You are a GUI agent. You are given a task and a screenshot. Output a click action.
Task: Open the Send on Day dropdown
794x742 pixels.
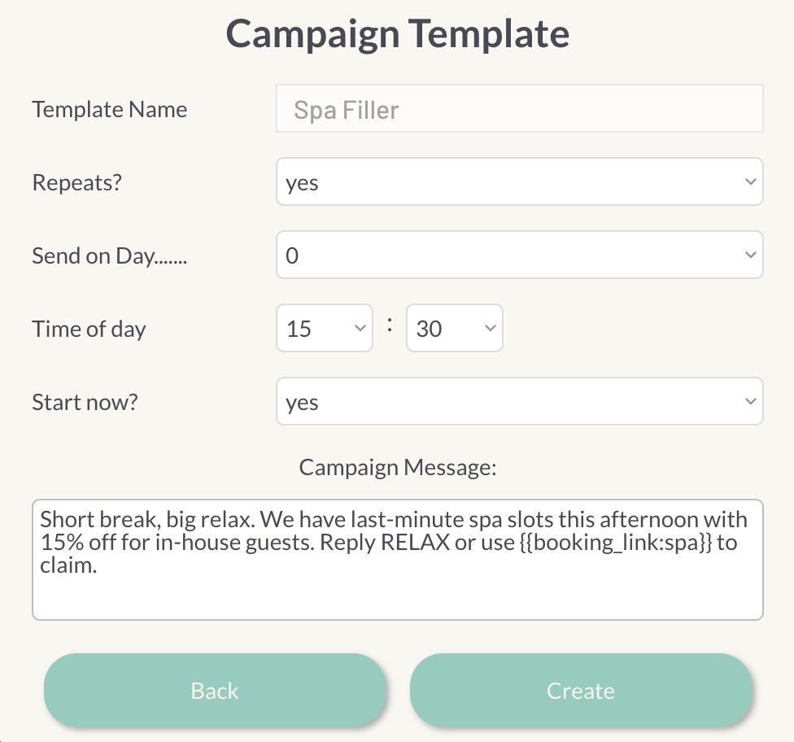click(x=519, y=255)
